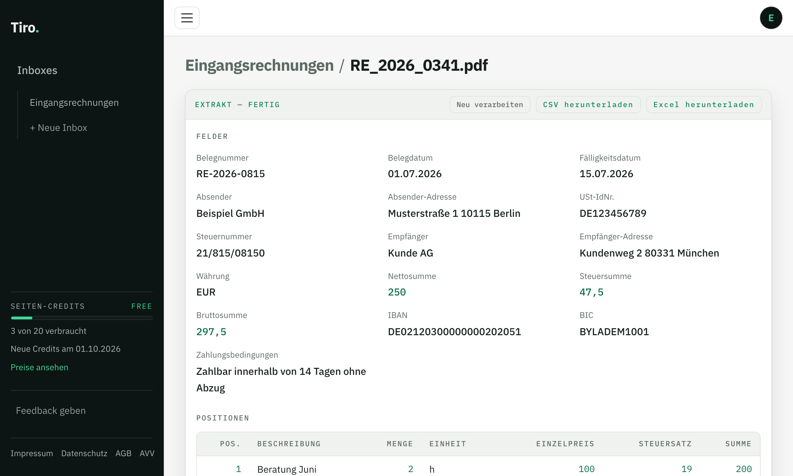Open the Inboxes section
Viewport: 793px width, 476px height.
coord(37,70)
